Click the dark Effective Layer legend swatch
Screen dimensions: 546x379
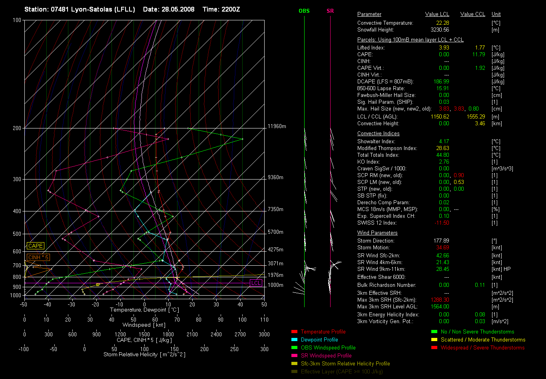[294, 371]
